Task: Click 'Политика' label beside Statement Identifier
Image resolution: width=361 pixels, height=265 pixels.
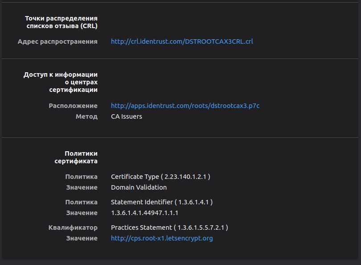Action: pos(81,203)
